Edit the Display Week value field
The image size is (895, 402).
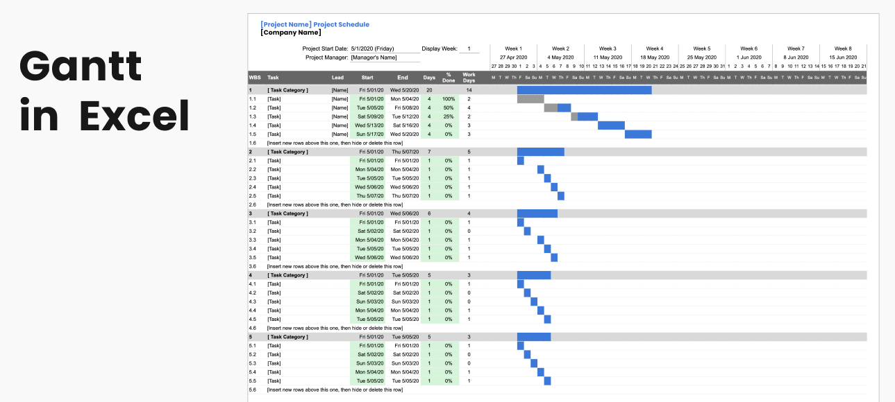469,49
